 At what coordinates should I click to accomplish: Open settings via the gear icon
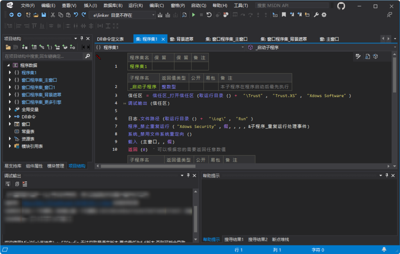point(324,15)
